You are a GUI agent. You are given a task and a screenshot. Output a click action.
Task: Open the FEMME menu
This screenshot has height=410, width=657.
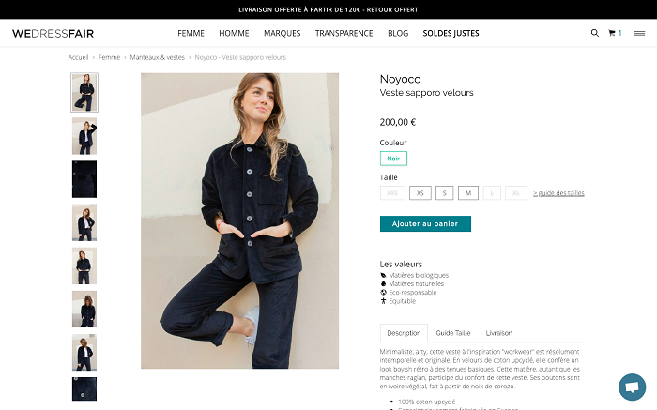191,33
